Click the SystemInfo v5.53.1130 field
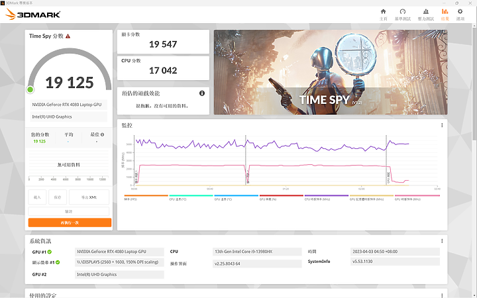 (x=395, y=262)
